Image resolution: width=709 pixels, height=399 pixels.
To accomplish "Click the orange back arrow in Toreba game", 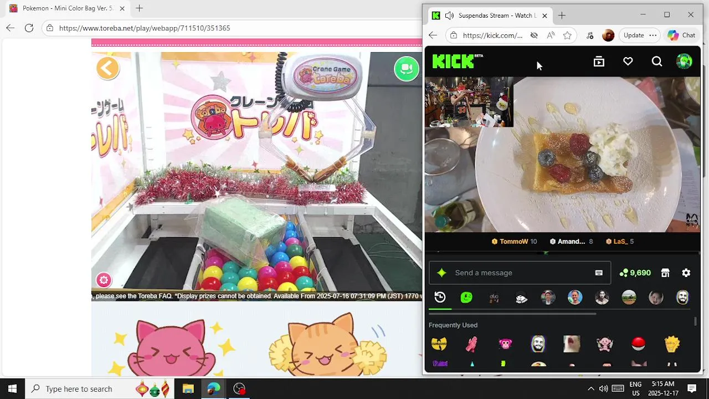I will click(108, 69).
